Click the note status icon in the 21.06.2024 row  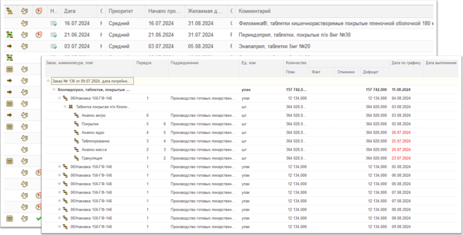point(53,35)
